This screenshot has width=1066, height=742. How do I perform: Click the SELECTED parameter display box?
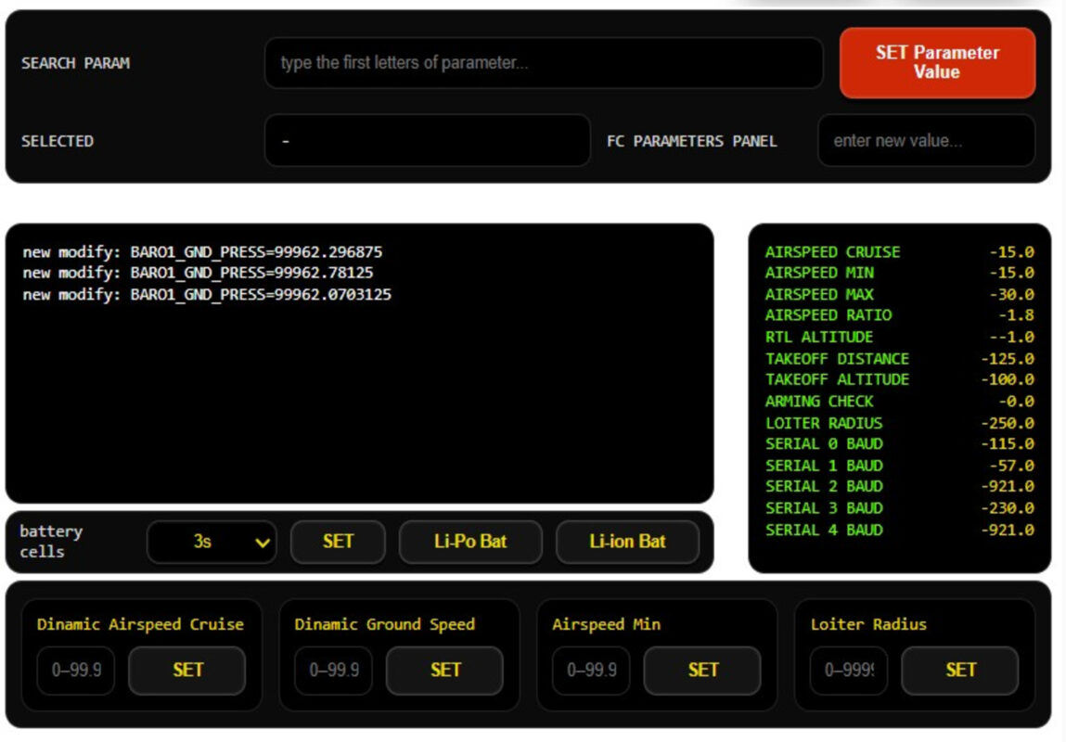pos(427,141)
